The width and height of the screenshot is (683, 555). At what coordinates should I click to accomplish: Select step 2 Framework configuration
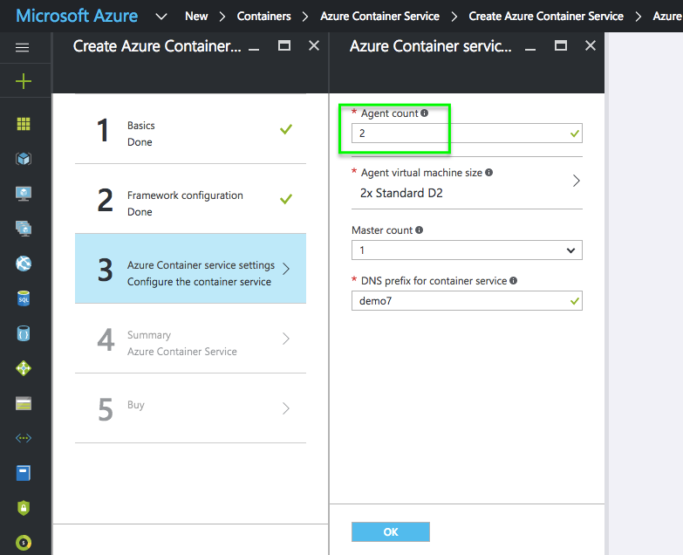[190, 203]
